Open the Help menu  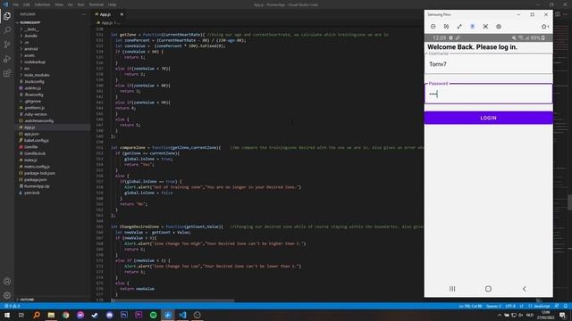coord(113,4)
